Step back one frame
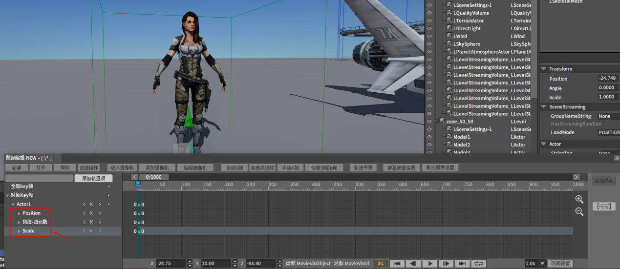The height and width of the screenshot is (269, 620). (413, 264)
